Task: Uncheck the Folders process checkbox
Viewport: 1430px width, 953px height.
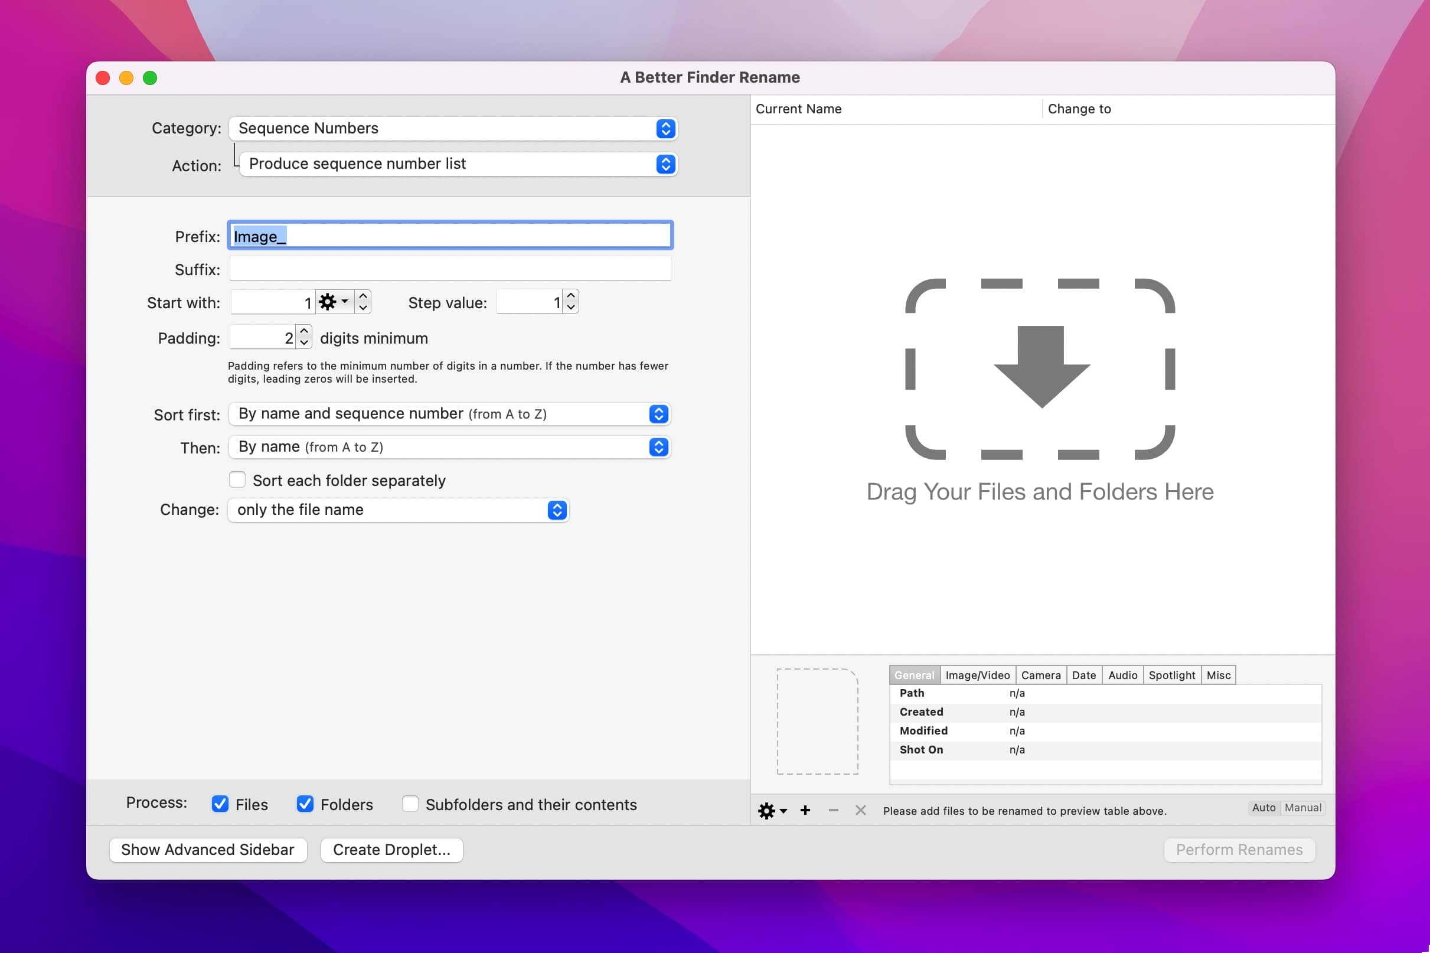Action: (305, 804)
